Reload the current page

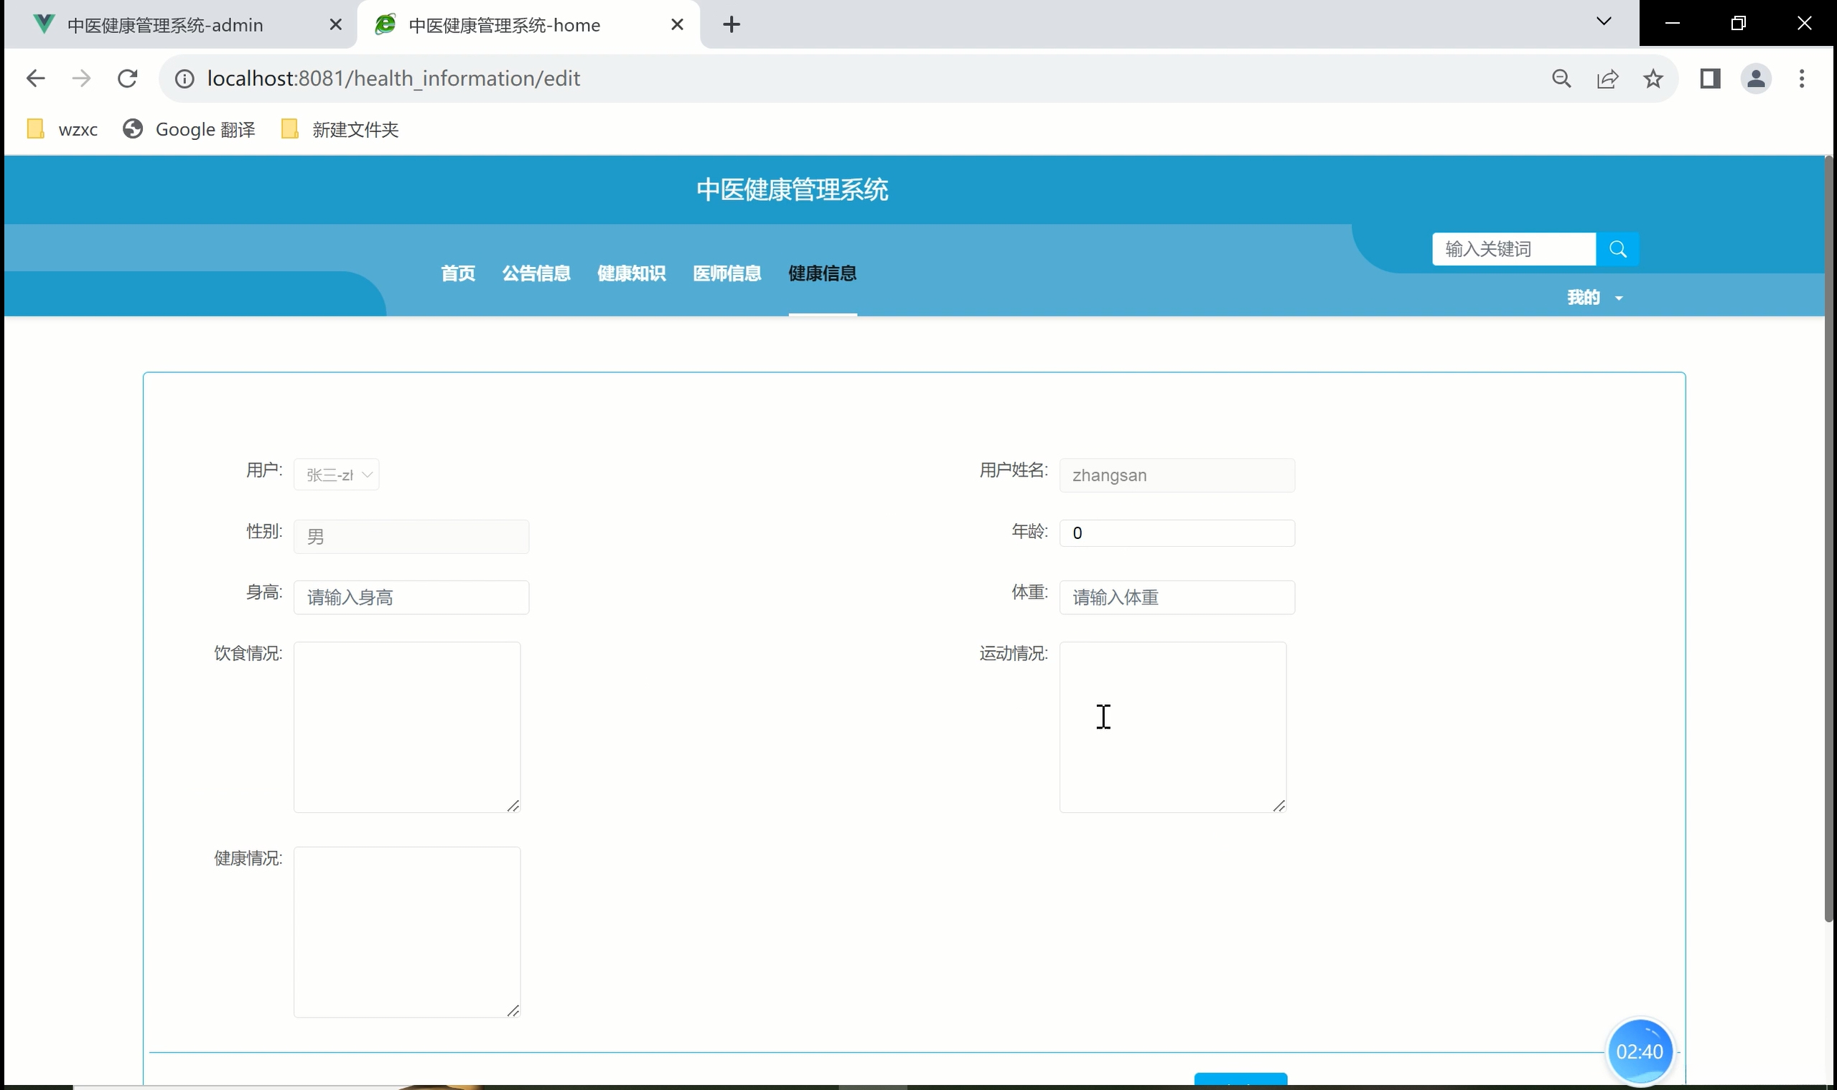pyautogui.click(x=127, y=79)
